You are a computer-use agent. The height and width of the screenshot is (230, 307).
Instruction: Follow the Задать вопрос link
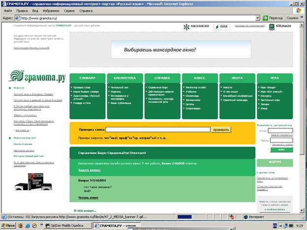pyautogui.click(x=90, y=170)
